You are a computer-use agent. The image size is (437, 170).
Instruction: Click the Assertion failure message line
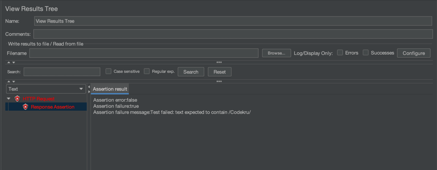(172, 112)
